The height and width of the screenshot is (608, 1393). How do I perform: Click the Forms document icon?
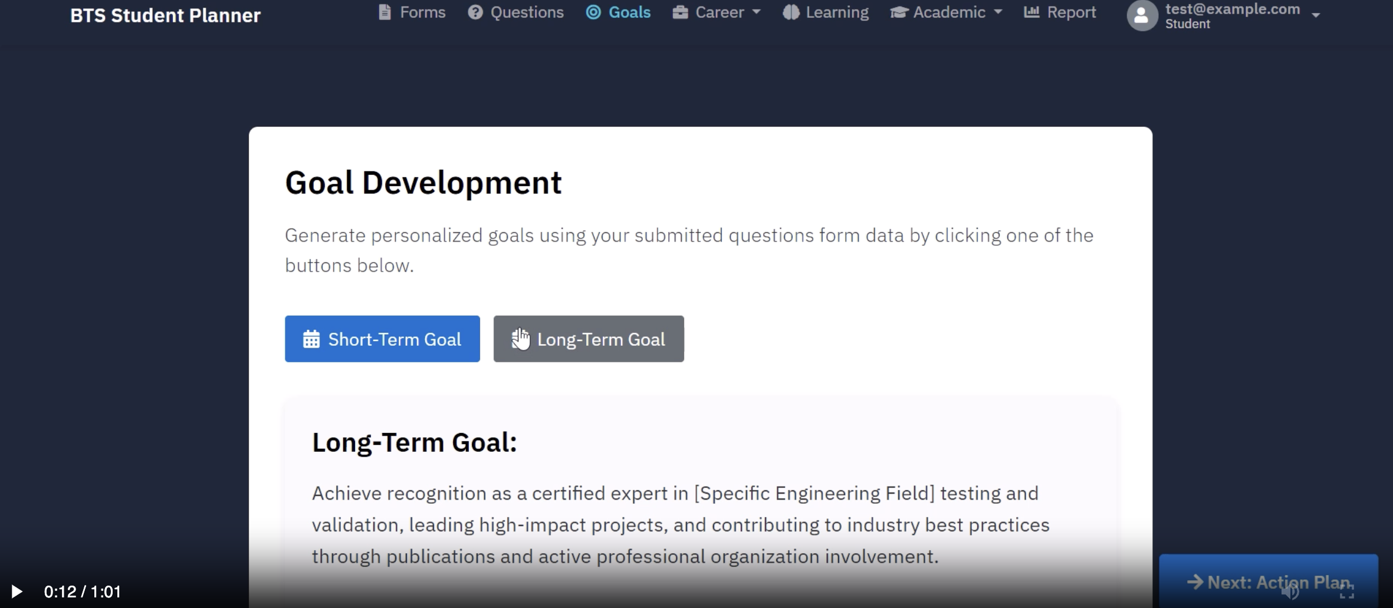tap(385, 12)
